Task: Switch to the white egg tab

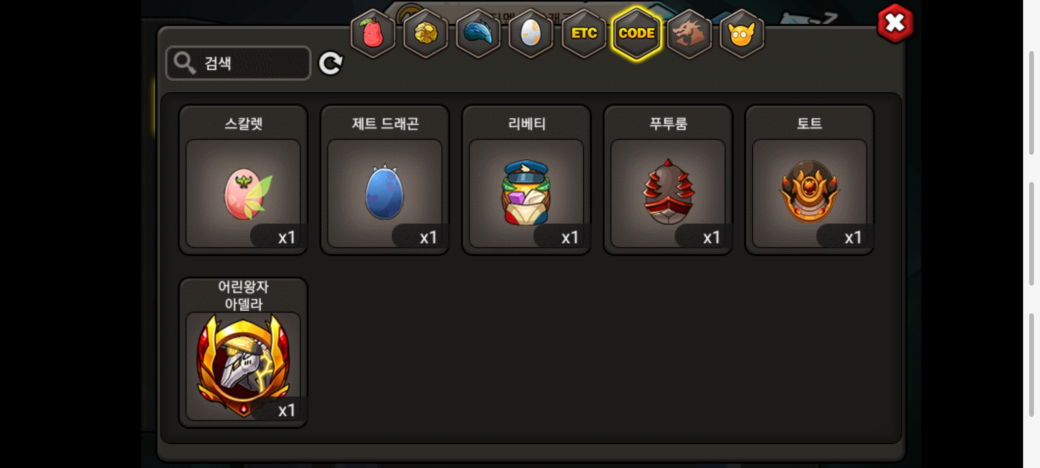Action: pyautogui.click(x=531, y=33)
